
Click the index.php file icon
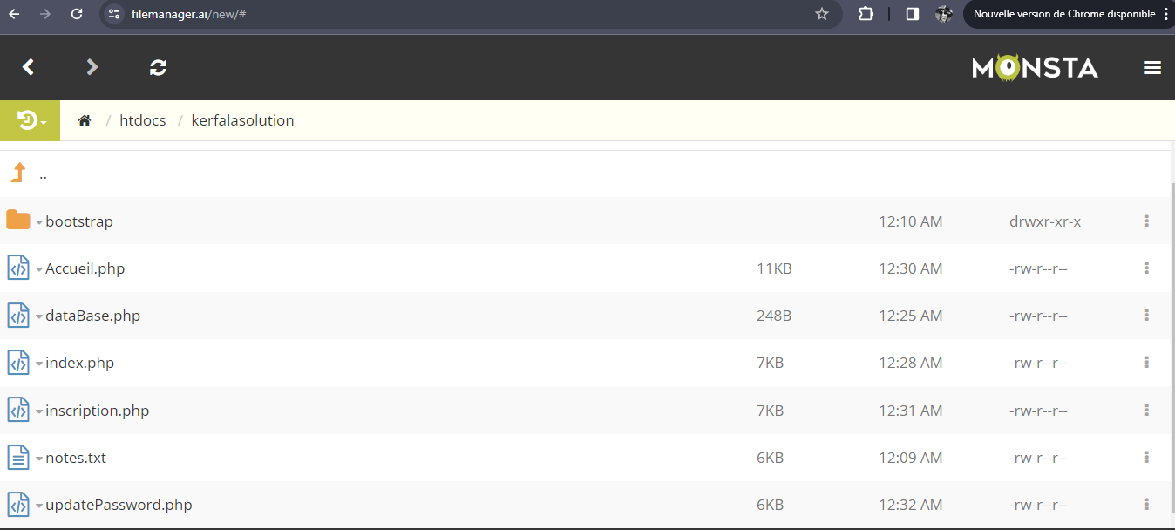point(18,363)
